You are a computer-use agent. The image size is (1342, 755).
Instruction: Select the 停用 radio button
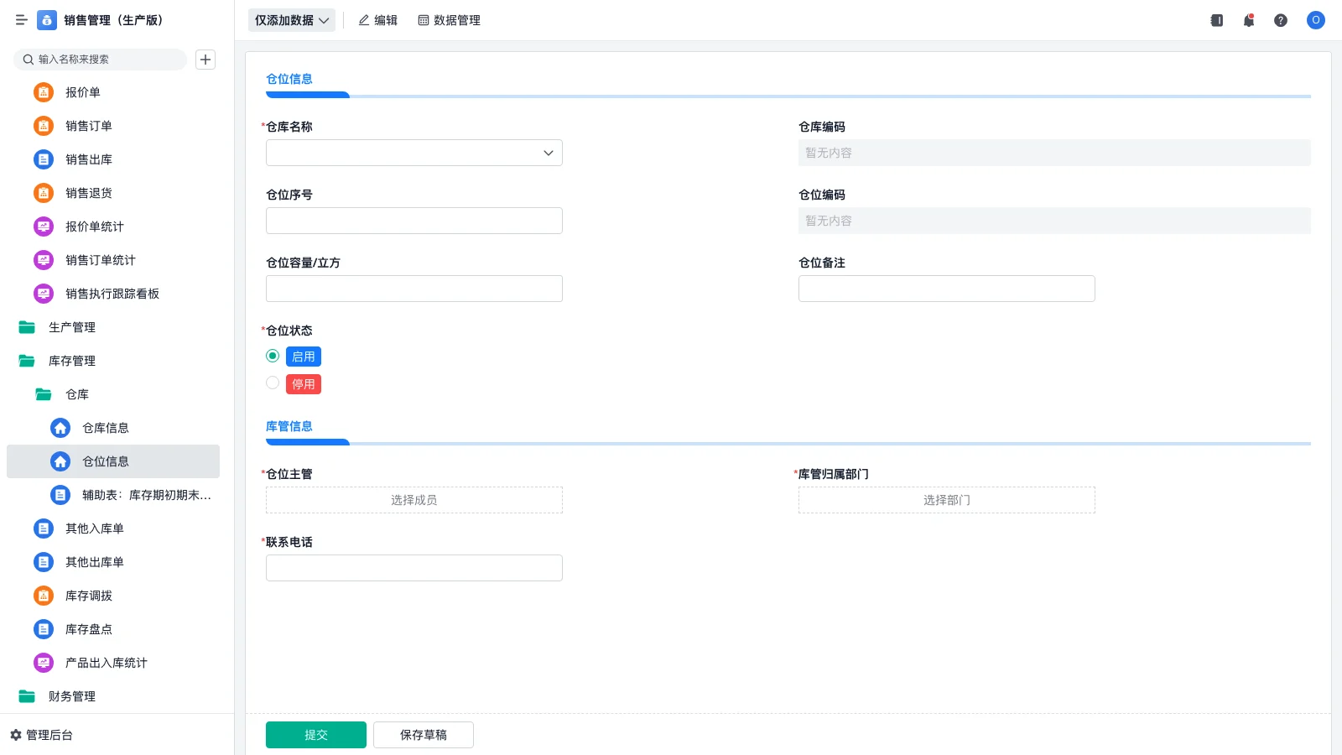(x=272, y=383)
